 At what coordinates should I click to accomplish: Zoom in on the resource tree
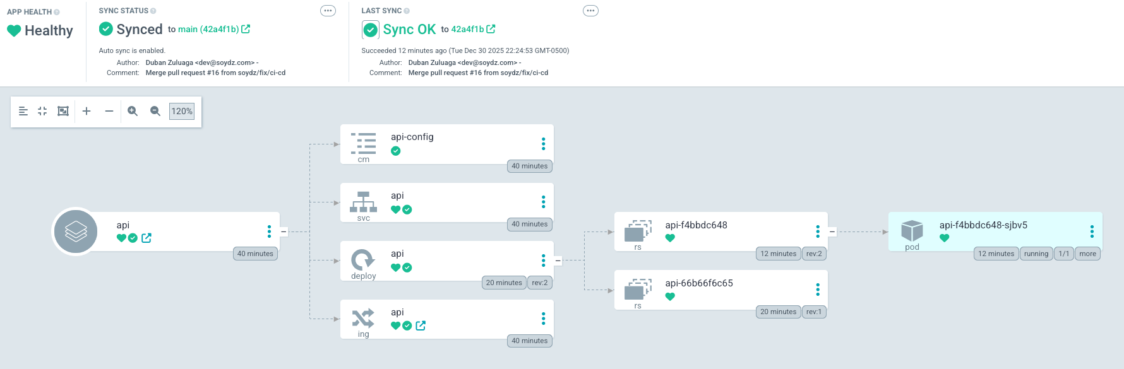[133, 111]
